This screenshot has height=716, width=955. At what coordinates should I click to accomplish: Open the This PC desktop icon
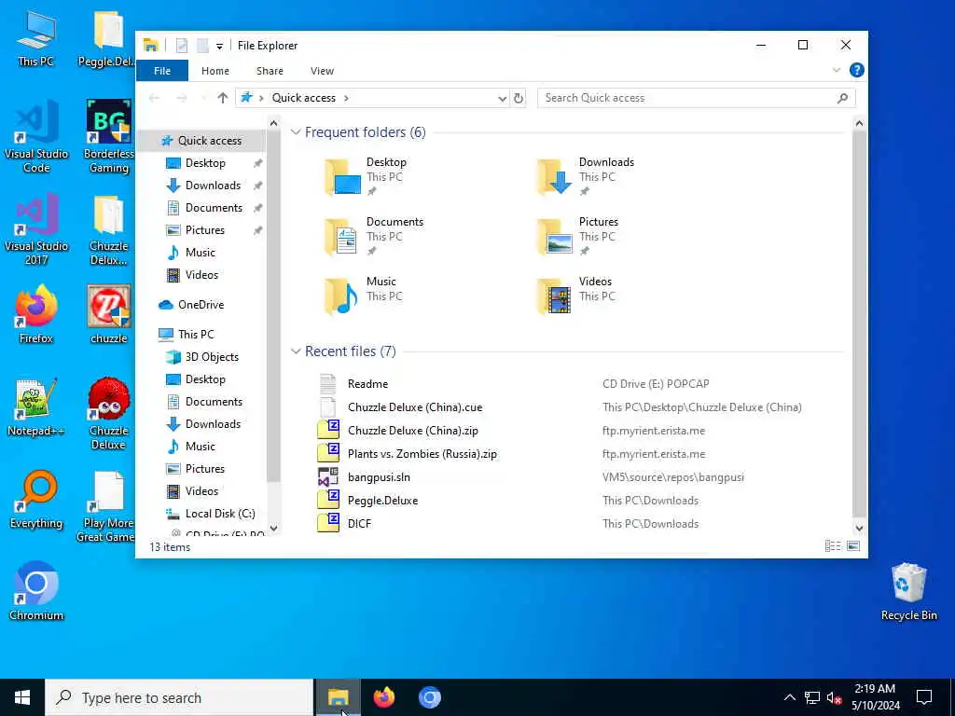click(36, 37)
